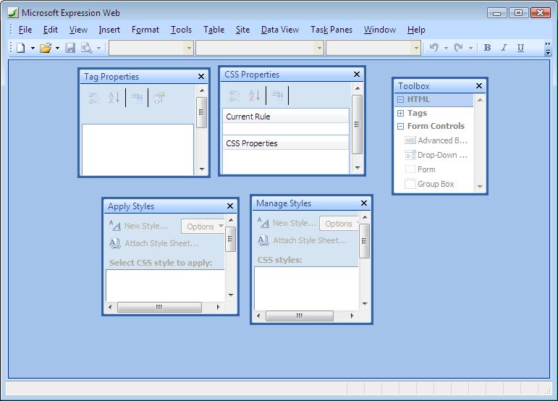Click the Open folder toolbar icon

click(46, 48)
